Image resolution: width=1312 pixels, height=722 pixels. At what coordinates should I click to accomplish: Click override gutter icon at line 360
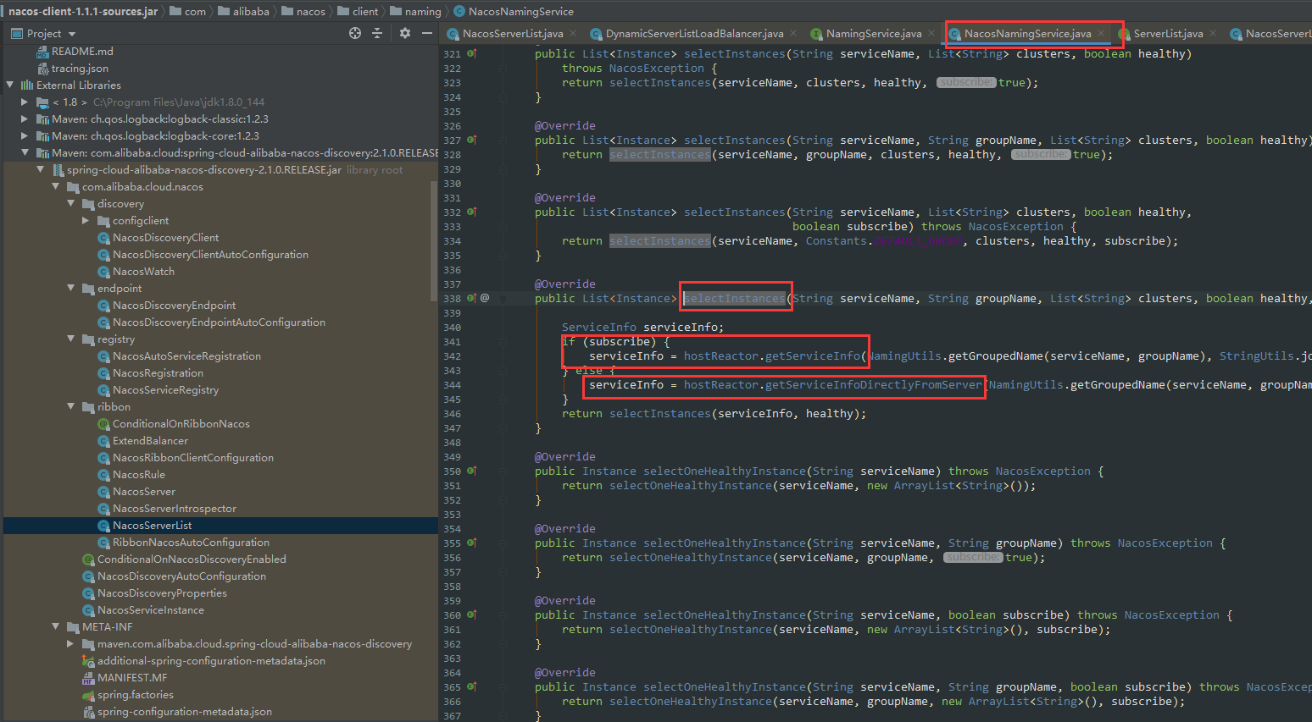click(x=472, y=615)
